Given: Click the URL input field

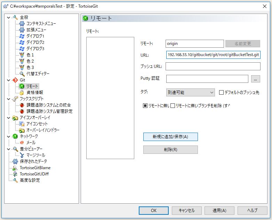Looking at the screenshot, I should (x=213, y=55).
